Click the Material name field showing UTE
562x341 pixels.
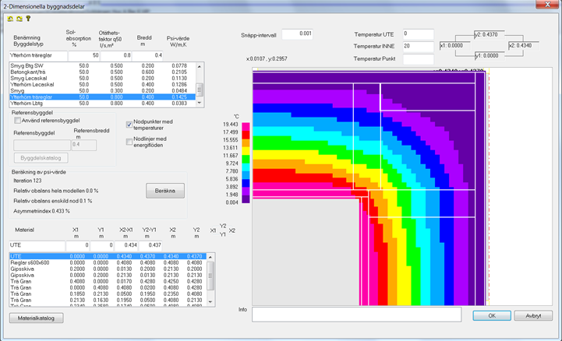37,246
